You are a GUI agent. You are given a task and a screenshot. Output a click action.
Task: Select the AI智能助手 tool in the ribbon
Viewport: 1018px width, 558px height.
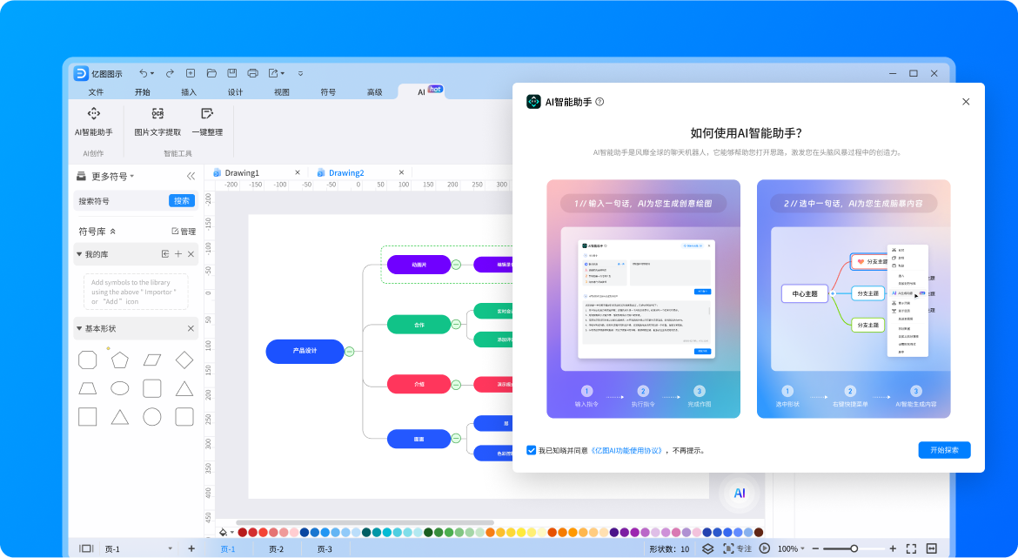[x=95, y=122]
